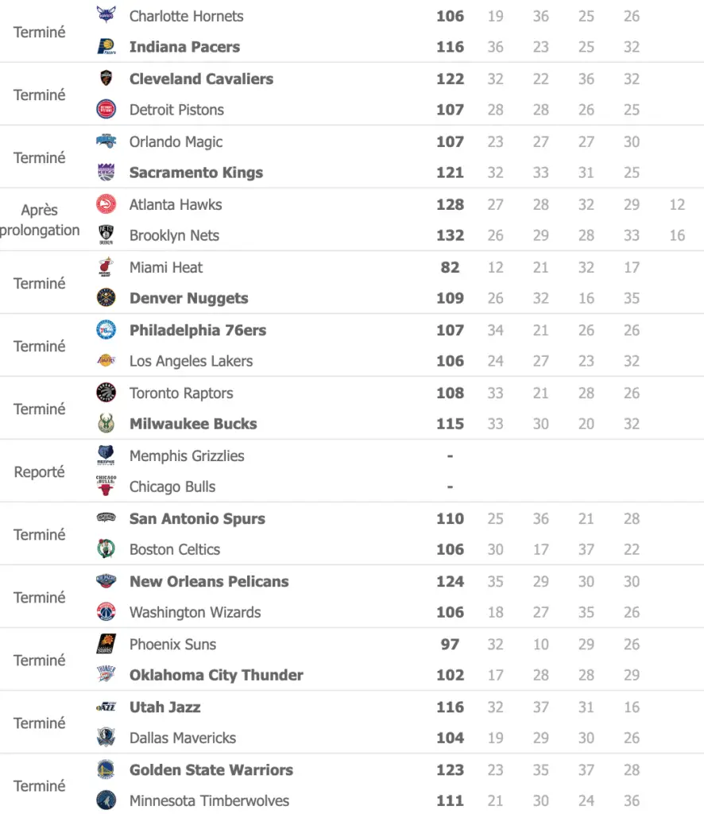The image size is (704, 814).
Task: Click the San Antonio Spurs name
Action: coord(197,518)
